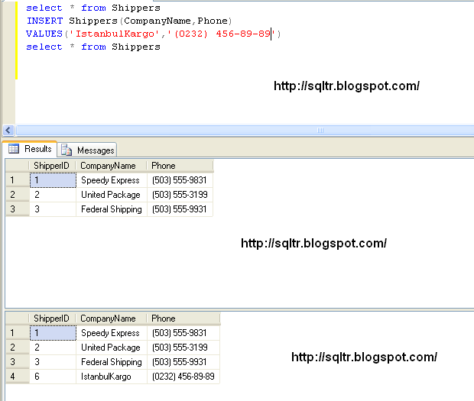
Task: Click ShipperID 2 cell in first grid
Action: click(53, 195)
